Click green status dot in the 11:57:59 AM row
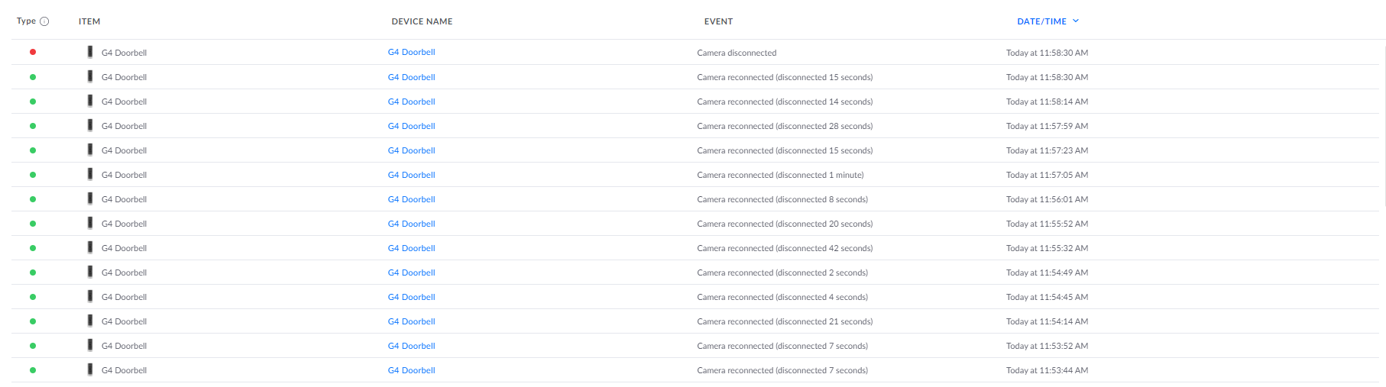The height and width of the screenshot is (387, 1386). click(33, 126)
